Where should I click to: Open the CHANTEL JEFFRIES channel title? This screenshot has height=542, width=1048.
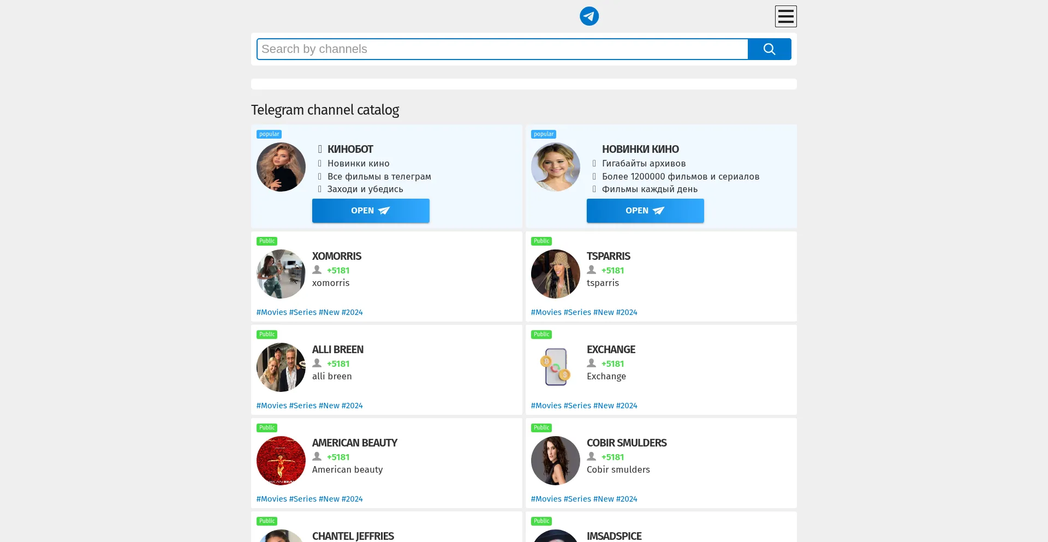(x=353, y=536)
